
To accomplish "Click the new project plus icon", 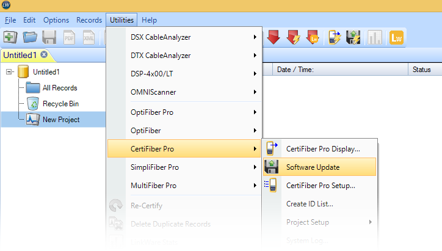I will tap(10, 37).
